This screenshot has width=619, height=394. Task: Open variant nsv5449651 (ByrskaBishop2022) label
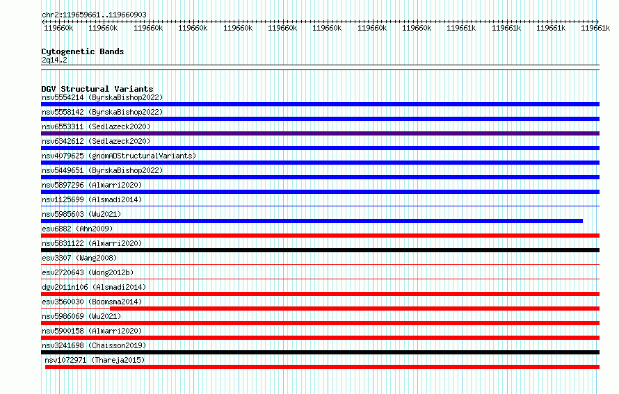pyautogui.click(x=102, y=170)
